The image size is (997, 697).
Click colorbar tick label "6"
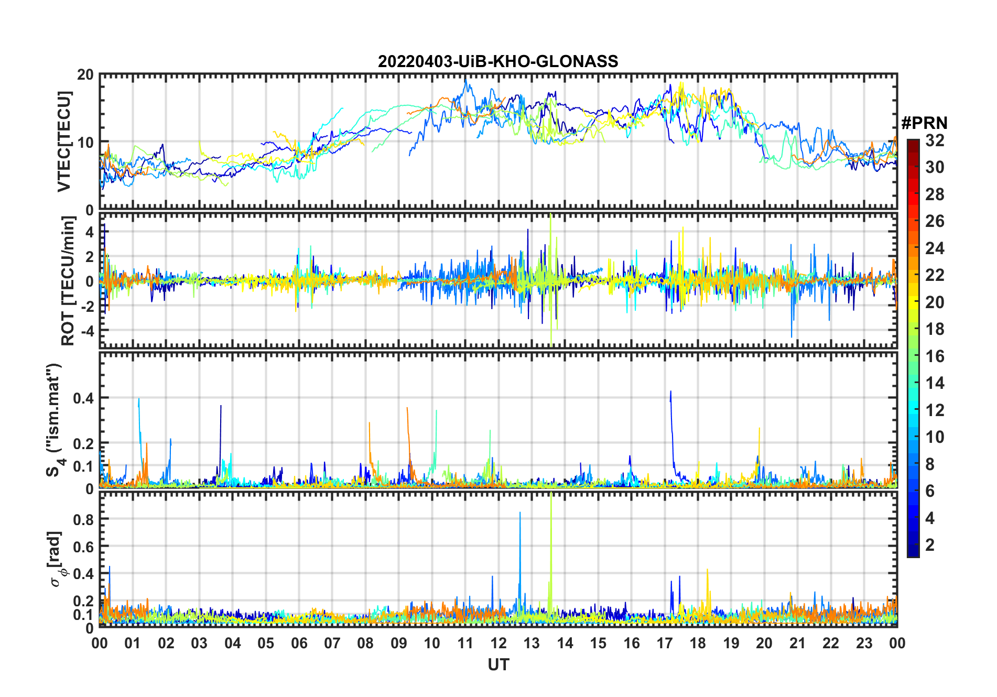[x=930, y=491]
